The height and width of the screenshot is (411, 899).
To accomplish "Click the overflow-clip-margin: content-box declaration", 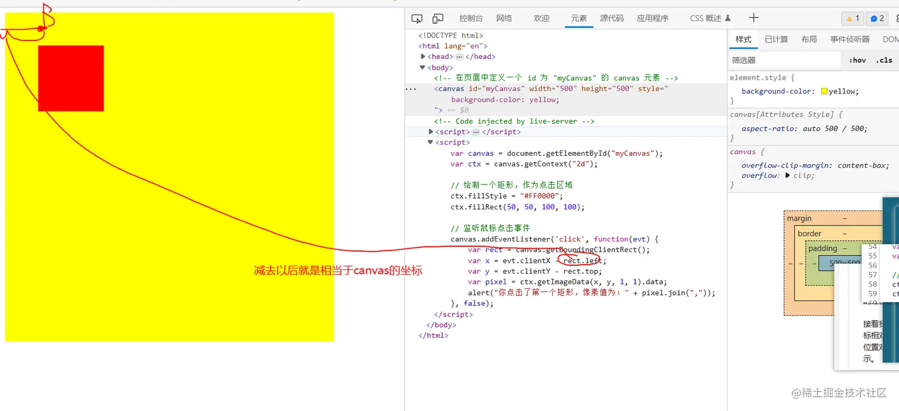I will click(x=815, y=165).
